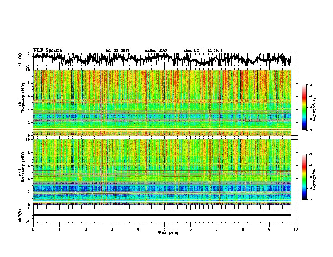Click the time axis tick label "2"
Viewport: 333px width, 257px height.
pyautogui.click(x=86, y=229)
